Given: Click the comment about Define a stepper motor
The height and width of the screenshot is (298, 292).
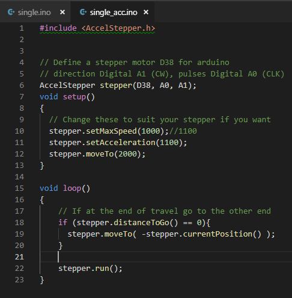Looking at the screenshot, I should tap(135, 63).
